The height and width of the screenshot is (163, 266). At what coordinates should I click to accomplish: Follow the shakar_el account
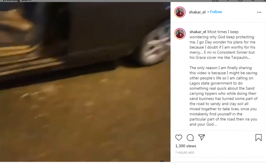pos(216,12)
